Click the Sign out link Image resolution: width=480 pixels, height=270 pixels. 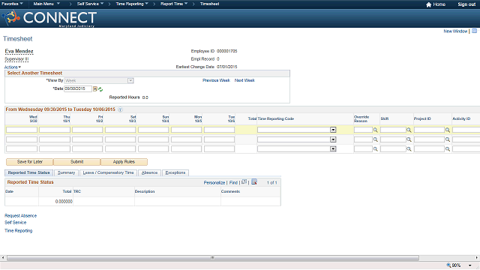466,4
